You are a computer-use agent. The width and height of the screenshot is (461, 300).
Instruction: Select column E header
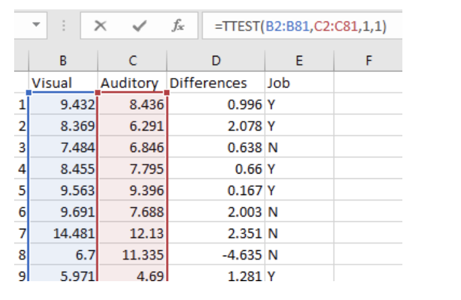click(299, 61)
